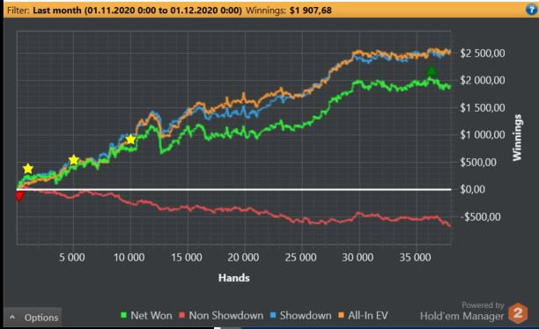Click the blue Showdown color square

coord(274,315)
